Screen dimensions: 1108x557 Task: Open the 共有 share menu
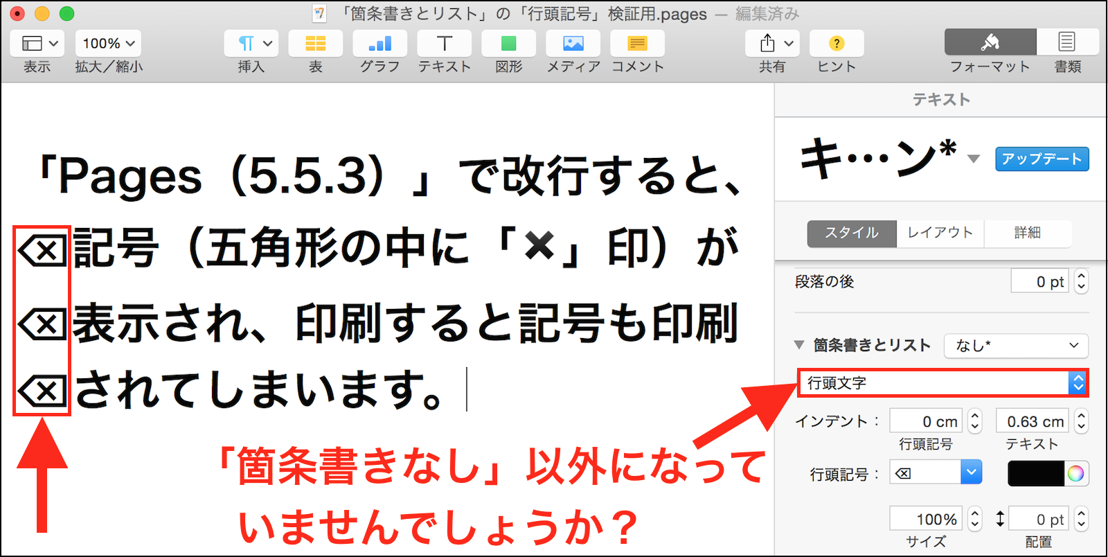tap(773, 43)
